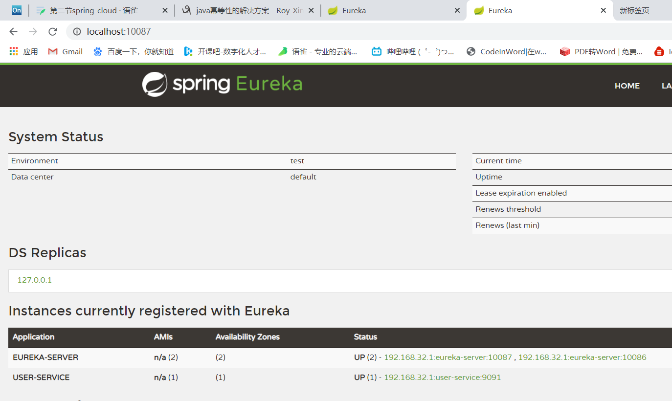The width and height of the screenshot is (672, 401).
Task: Close the active Eureka tab
Action: [x=604, y=10]
